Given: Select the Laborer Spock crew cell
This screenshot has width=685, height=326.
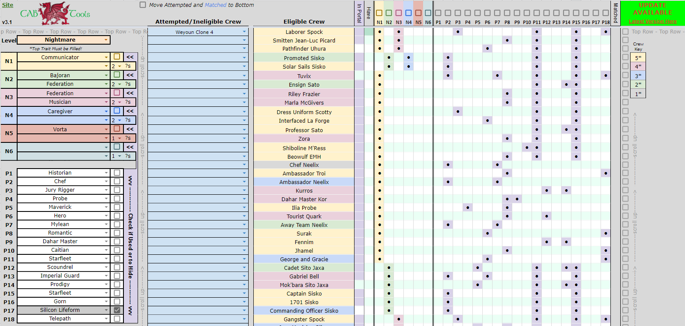Looking at the screenshot, I should pos(304,32).
